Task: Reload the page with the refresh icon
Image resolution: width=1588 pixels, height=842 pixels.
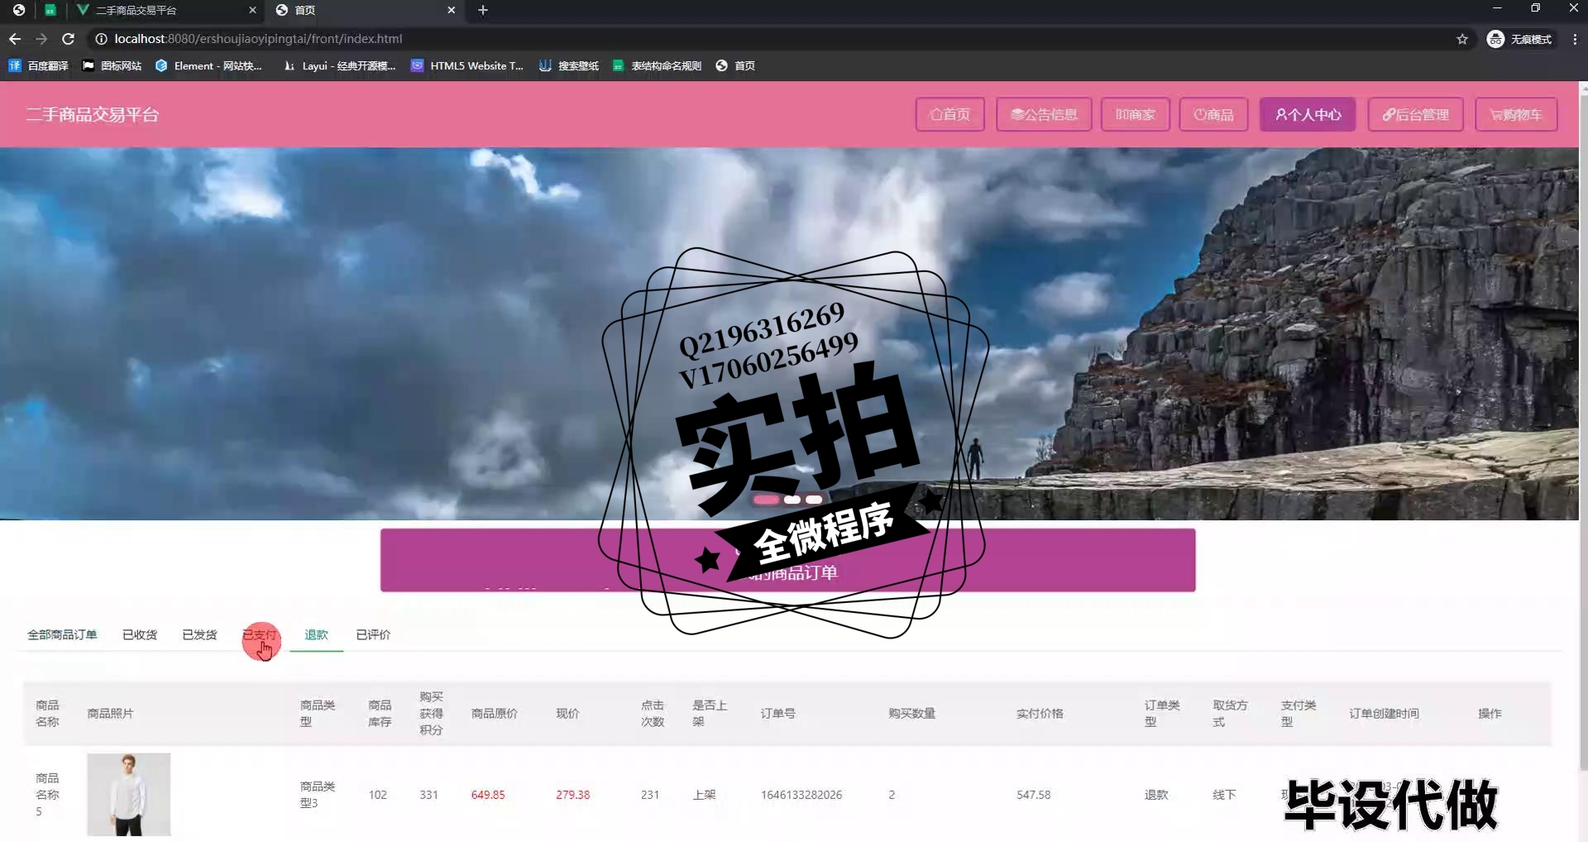Action: click(69, 39)
